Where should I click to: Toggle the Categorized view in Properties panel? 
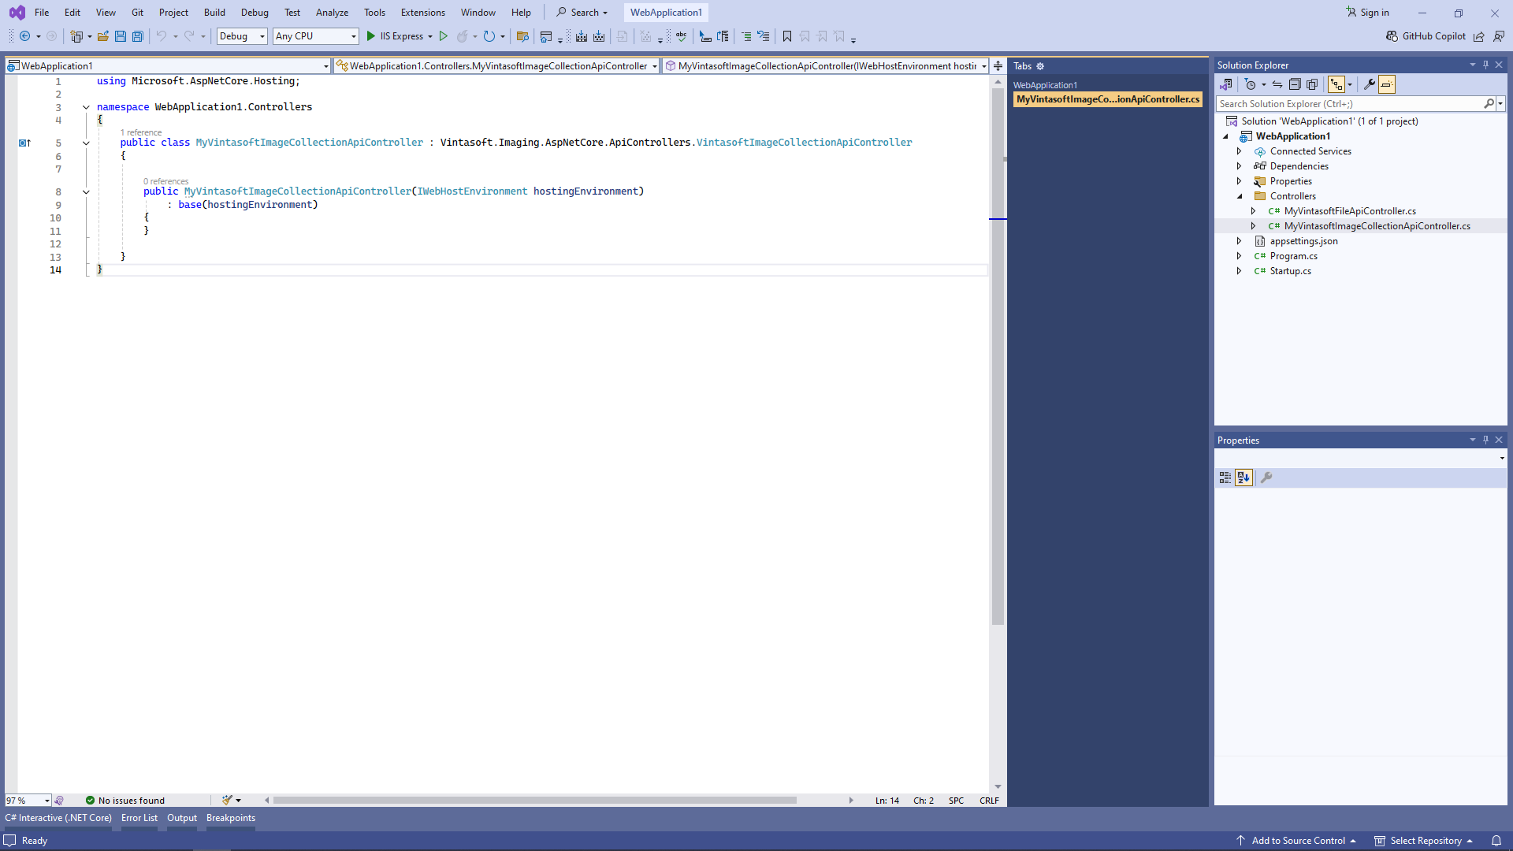click(x=1225, y=478)
